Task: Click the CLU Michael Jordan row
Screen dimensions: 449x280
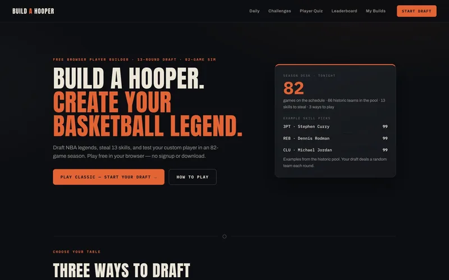Action: [335, 150]
